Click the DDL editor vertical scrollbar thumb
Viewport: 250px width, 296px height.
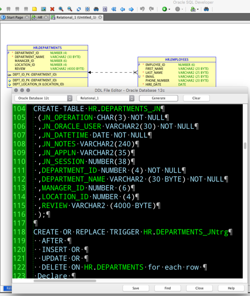[x=245, y=146]
